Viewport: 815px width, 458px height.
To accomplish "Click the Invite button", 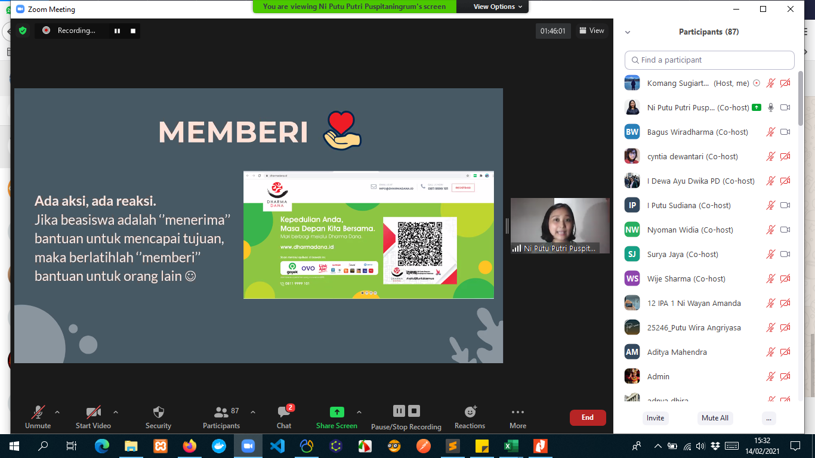I will [655, 418].
